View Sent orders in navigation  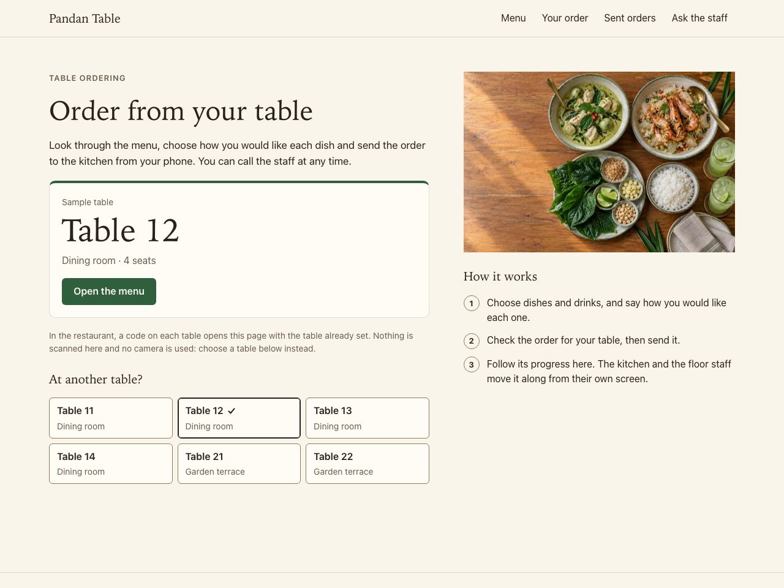tap(630, 18)
